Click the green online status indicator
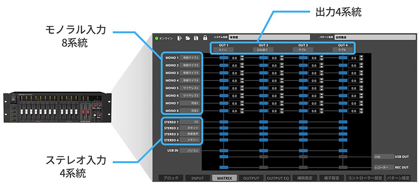The image size is (419, 189). [156, 38]
